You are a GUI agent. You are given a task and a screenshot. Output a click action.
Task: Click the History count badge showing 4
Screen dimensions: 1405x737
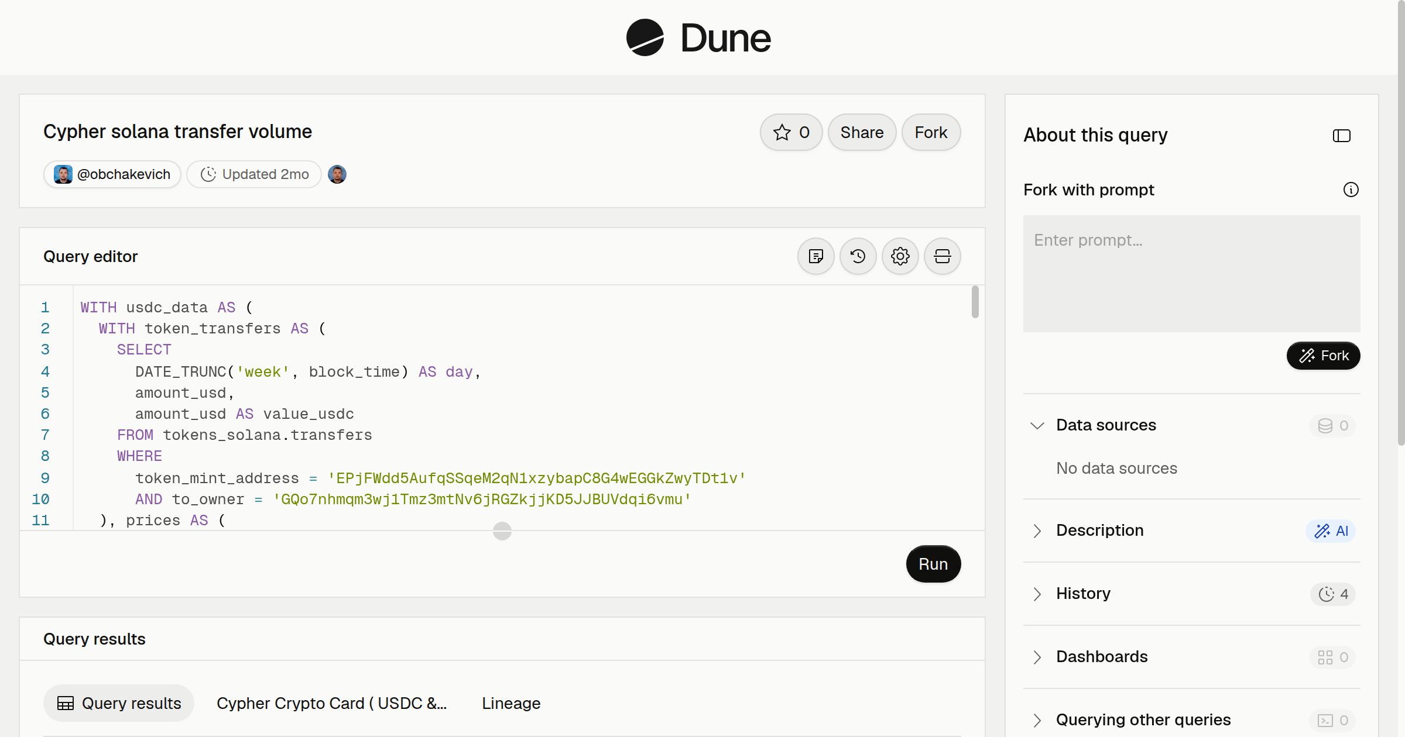click(x=1333, y=594)
